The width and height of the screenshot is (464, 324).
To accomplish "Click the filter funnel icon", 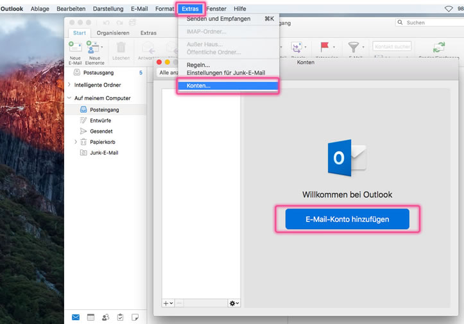I will coord(354,47).
